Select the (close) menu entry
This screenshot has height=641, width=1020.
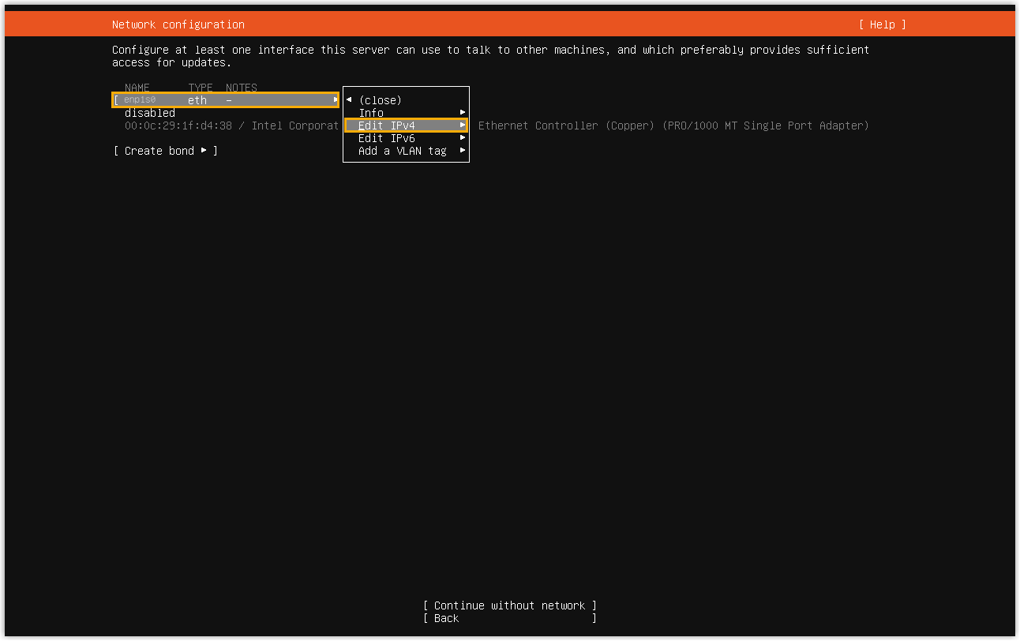tap(380, 100)
